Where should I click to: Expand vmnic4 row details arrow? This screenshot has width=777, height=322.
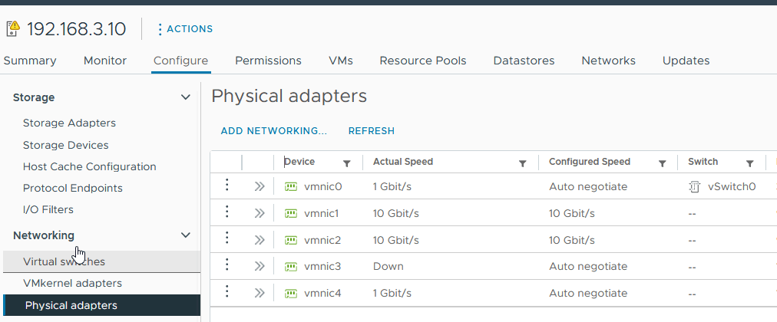[x=260, y=293]
